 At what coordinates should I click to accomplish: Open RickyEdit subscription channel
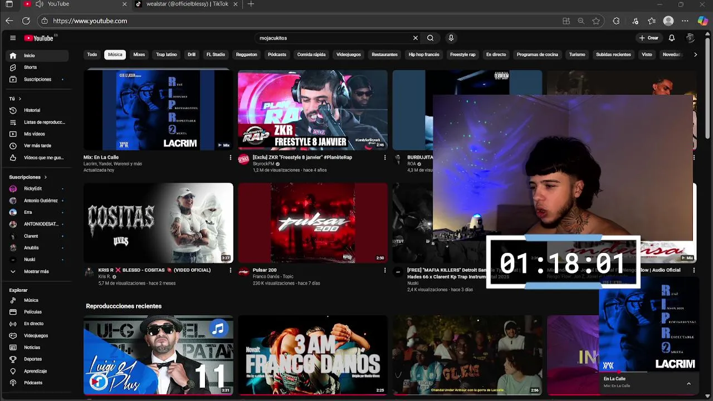pos(37,189)
